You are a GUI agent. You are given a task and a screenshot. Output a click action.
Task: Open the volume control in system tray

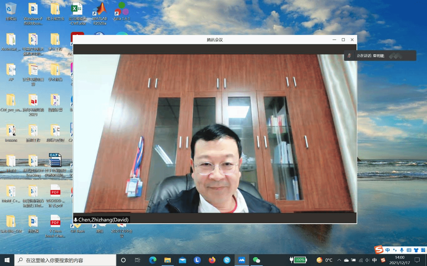click(x=367, y=260)
